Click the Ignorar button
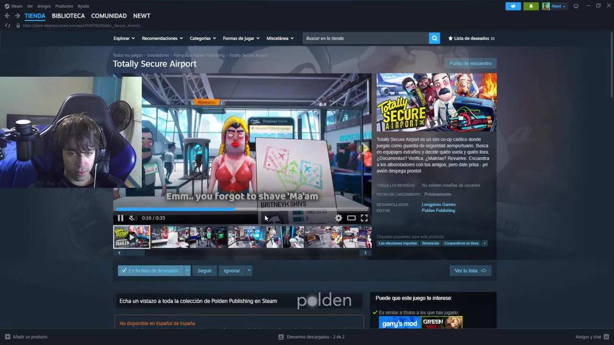The width and height of the screenshot is (614, 345). click(232, 271)
